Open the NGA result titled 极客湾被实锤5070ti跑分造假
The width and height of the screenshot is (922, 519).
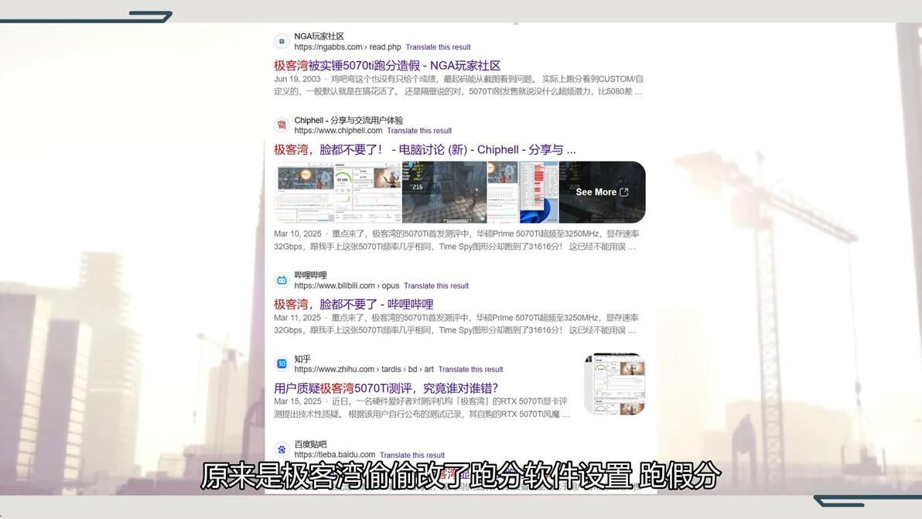click(x=387, y=66)
